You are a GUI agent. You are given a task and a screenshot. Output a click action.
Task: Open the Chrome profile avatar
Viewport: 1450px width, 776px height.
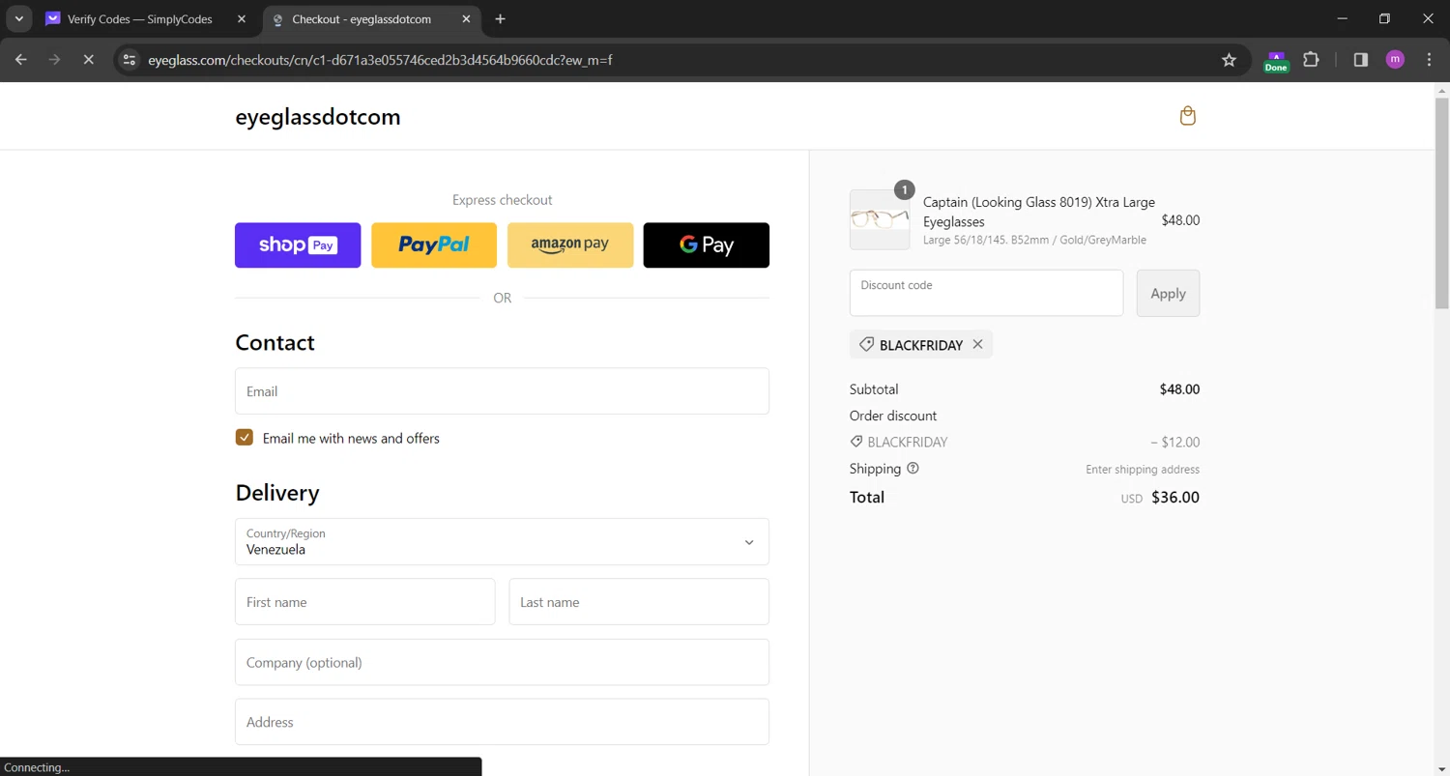1395,60
